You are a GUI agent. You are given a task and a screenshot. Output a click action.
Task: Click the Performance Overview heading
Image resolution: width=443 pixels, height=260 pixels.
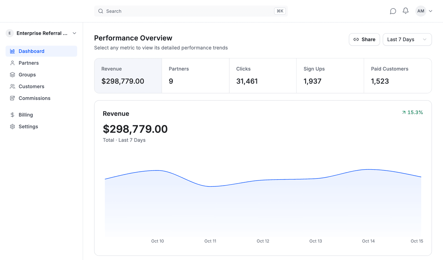pos(133,38)
